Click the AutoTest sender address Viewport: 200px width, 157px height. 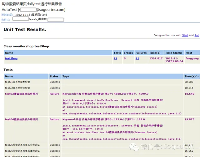click(x=33, y=10)
